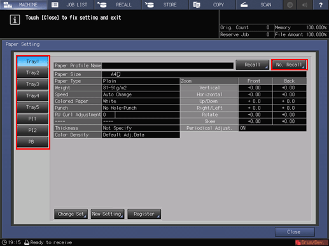
Task: Click the info icon beside message
Action: (15, 20)
